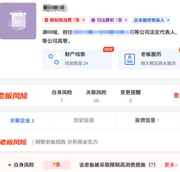
Task: Open the 司法解析 7条 tag
Action: (x=109, y=20)
